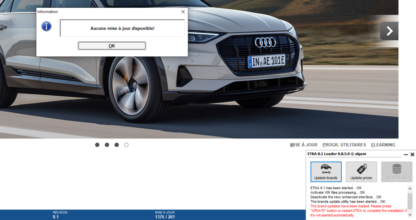
Task: Click the ETKA 8.1 Loader title text
Action: [337, 154]
